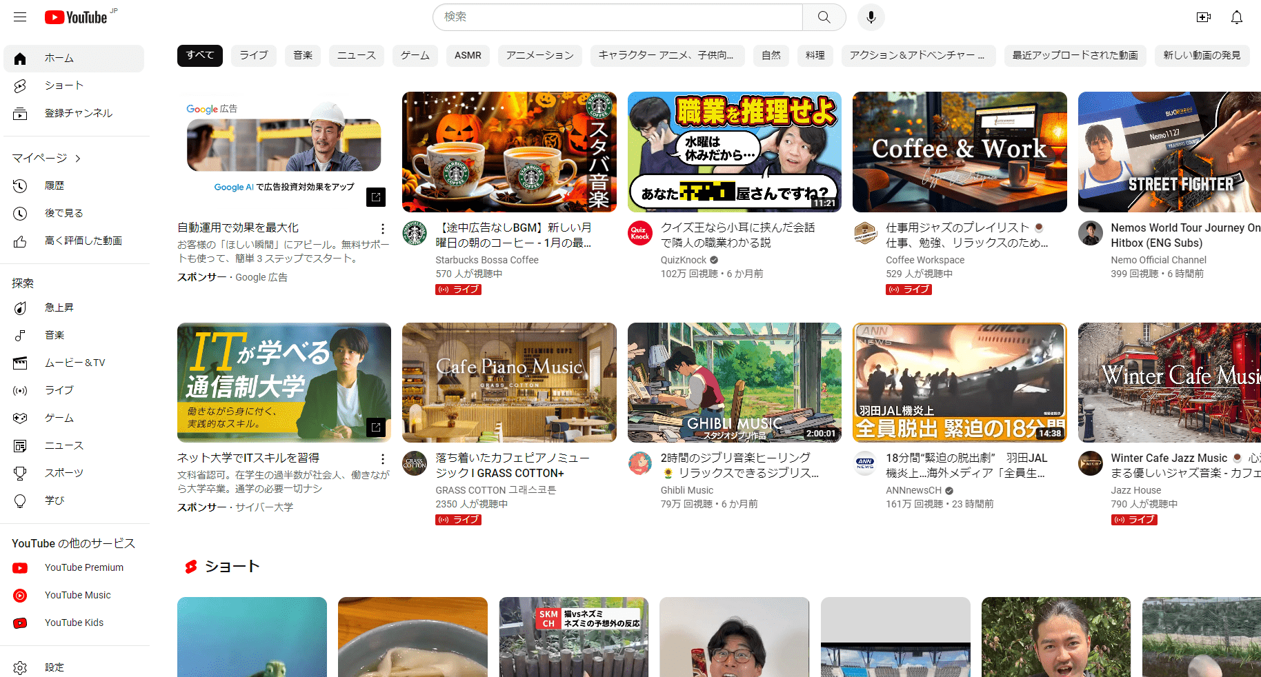The height and width of the screenshot is (677, 1261).
Task: Open ITが学べる通信制大学 ad thumbnail
Action: 284,383
